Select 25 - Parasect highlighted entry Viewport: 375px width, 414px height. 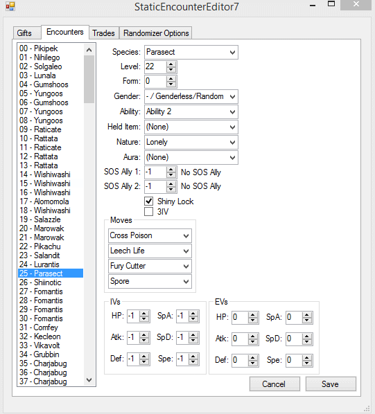click(51, 273)
